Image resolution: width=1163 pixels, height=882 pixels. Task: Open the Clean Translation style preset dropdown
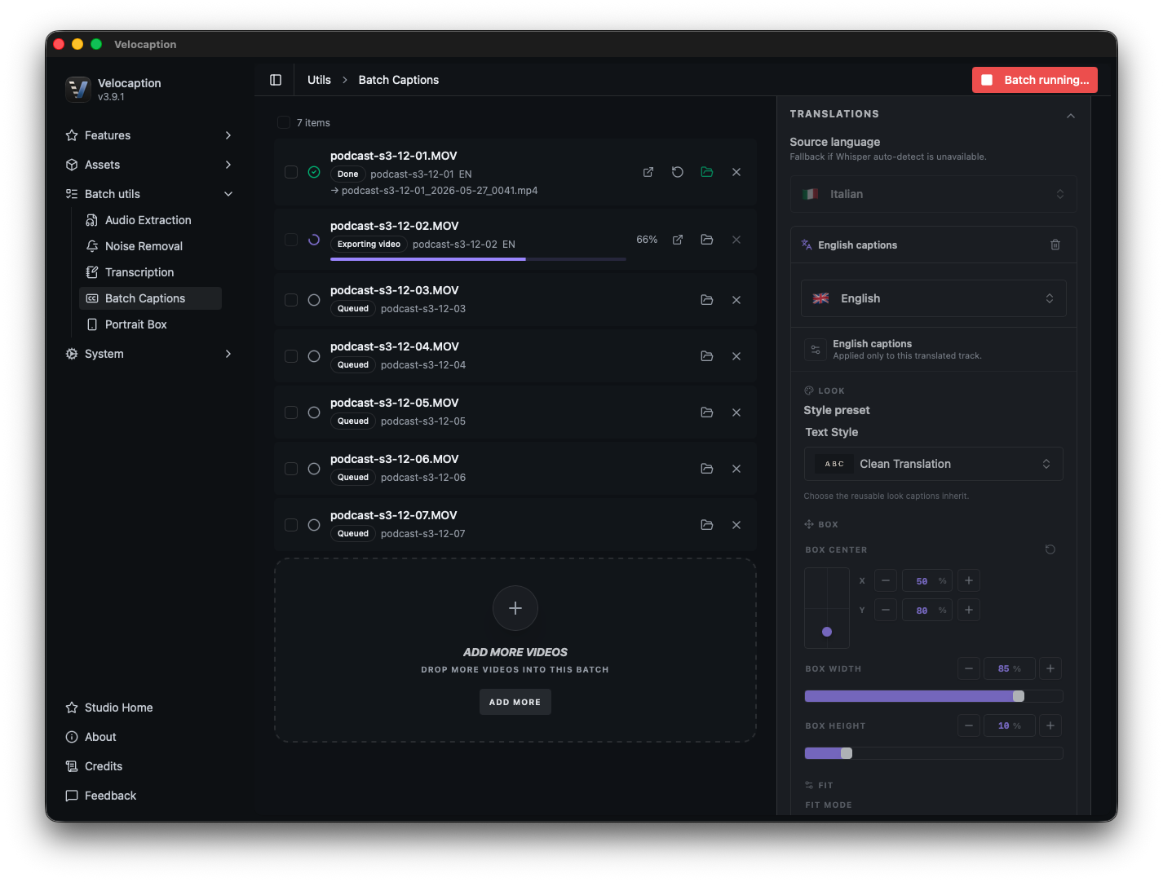coord(933,464)
